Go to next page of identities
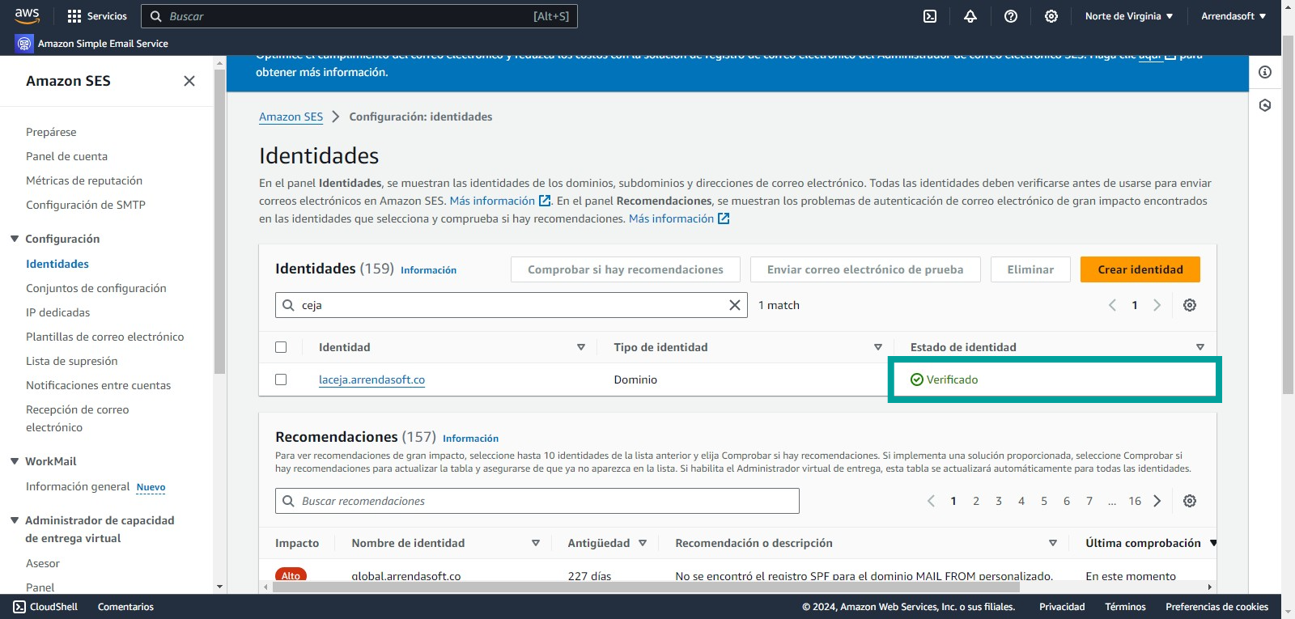 pos(1157,305)
